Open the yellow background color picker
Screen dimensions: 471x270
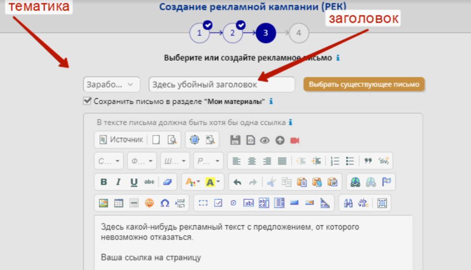coord(213,182)
